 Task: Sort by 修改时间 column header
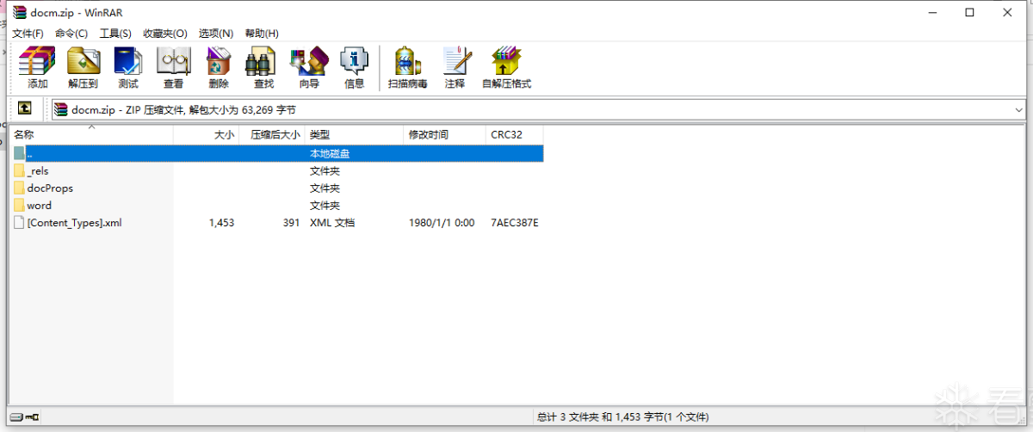[x=444, y=135]
